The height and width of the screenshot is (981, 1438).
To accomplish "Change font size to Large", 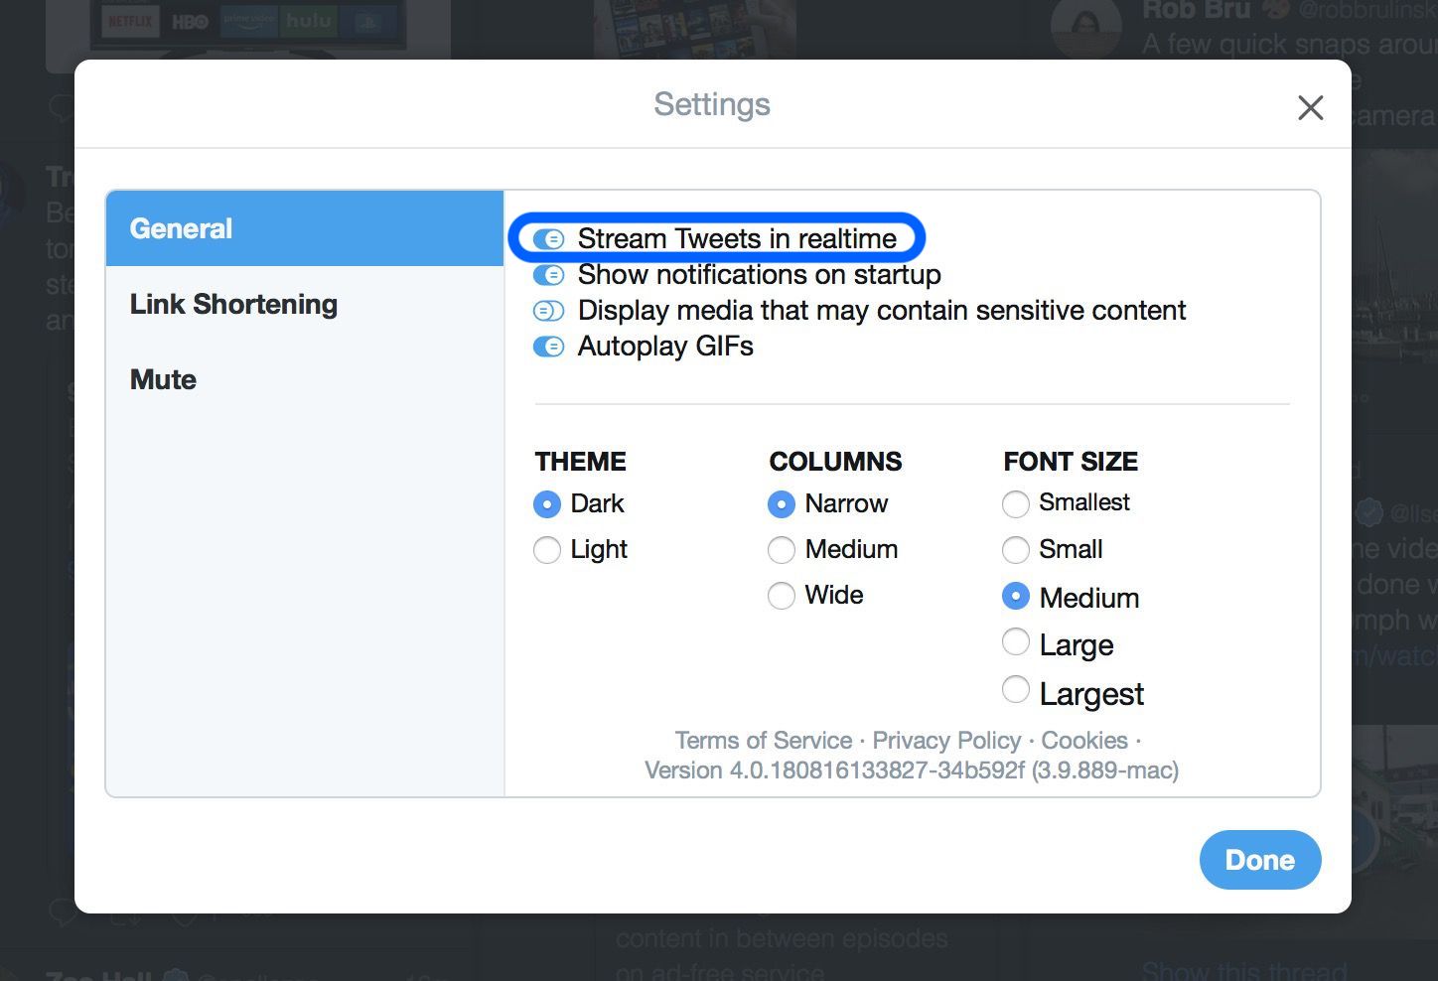I will click(1015, 642).
